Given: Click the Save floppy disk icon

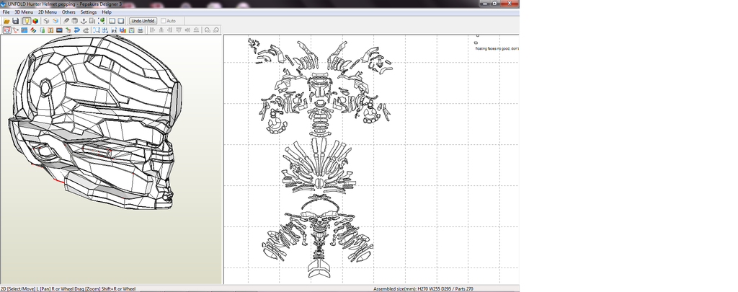Looking at the screenshot, I should pos(15,21).
